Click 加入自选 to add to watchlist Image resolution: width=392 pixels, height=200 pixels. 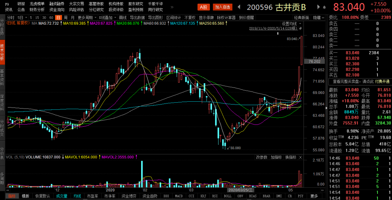pyautogui.click(x=222, y=7)
